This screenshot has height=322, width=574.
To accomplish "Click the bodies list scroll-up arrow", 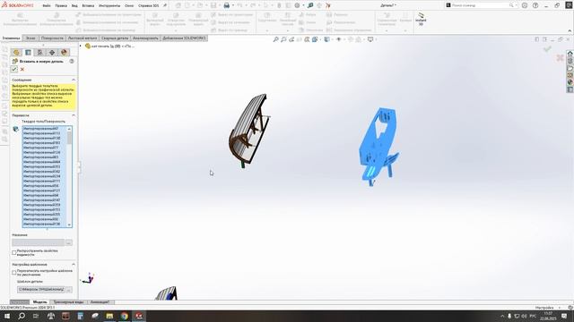I will 69,129.
